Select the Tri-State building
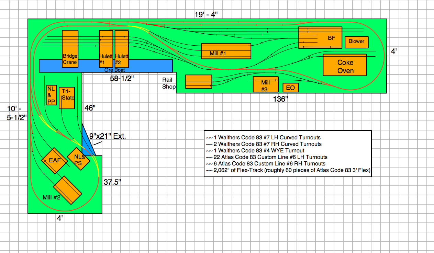The height and width of the screenshot is (253, 434). [x=67, y=98]
